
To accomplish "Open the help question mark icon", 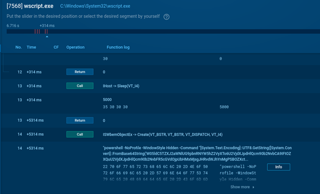I will pos(166,16).
